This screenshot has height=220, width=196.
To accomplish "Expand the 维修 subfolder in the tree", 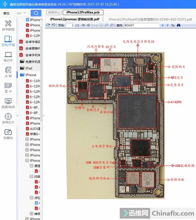I will pos(31,213).
